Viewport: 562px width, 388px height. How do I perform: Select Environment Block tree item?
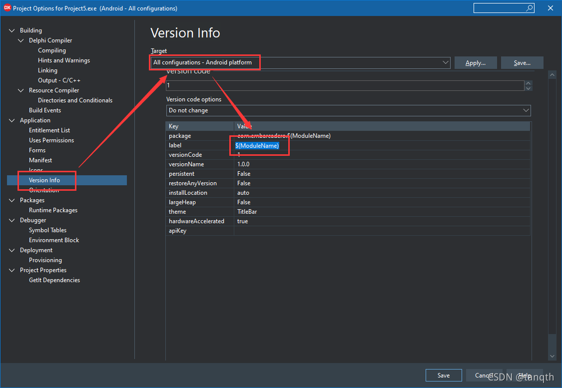point(54,240)
